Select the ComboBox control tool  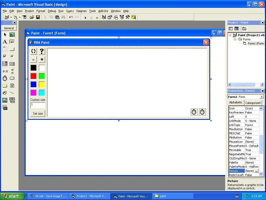[x=5, y=64]
